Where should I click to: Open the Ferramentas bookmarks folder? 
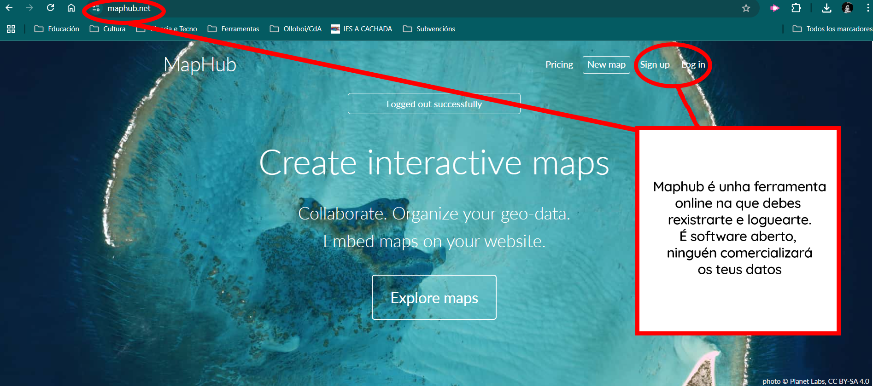[234, 29]
